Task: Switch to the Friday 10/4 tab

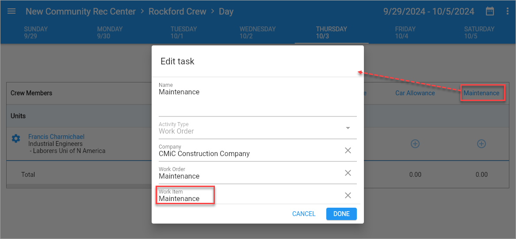Action: (x=405, y=33)
